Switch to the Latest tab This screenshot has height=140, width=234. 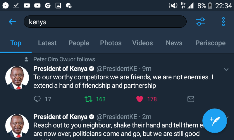47,43
